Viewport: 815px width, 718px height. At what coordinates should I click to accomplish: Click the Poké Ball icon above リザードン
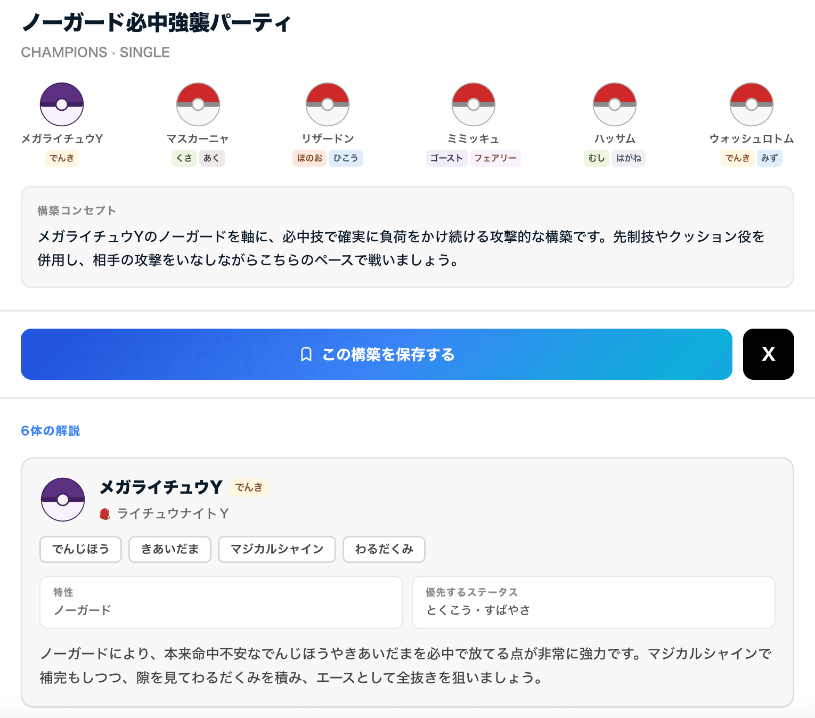328,104
